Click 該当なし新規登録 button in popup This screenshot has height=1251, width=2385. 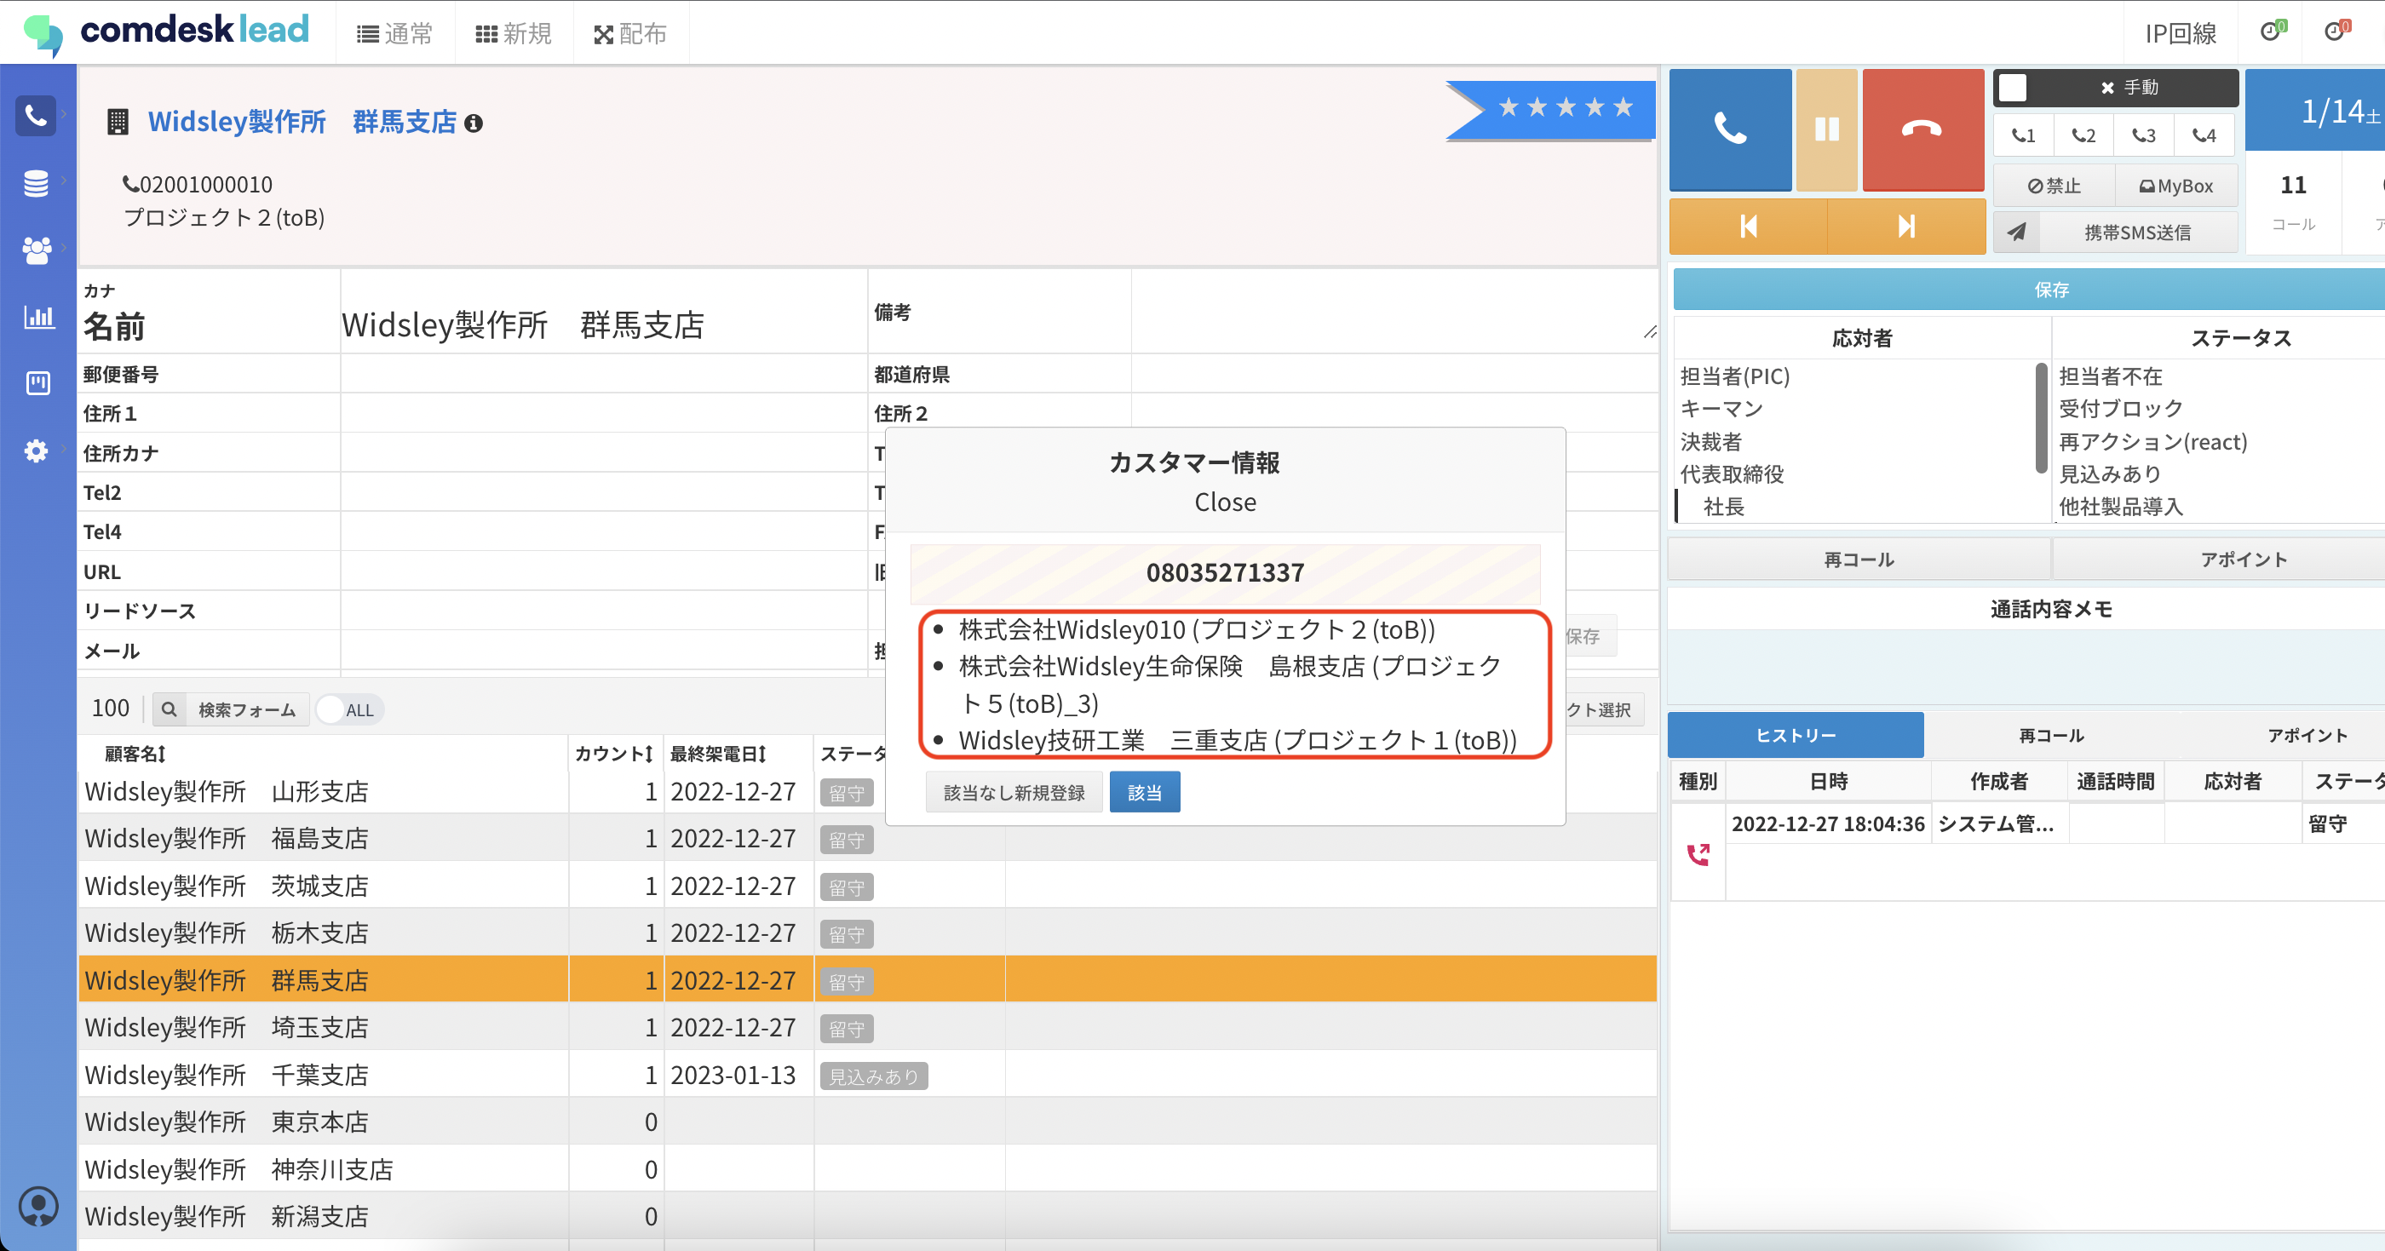pos(1013,793)
